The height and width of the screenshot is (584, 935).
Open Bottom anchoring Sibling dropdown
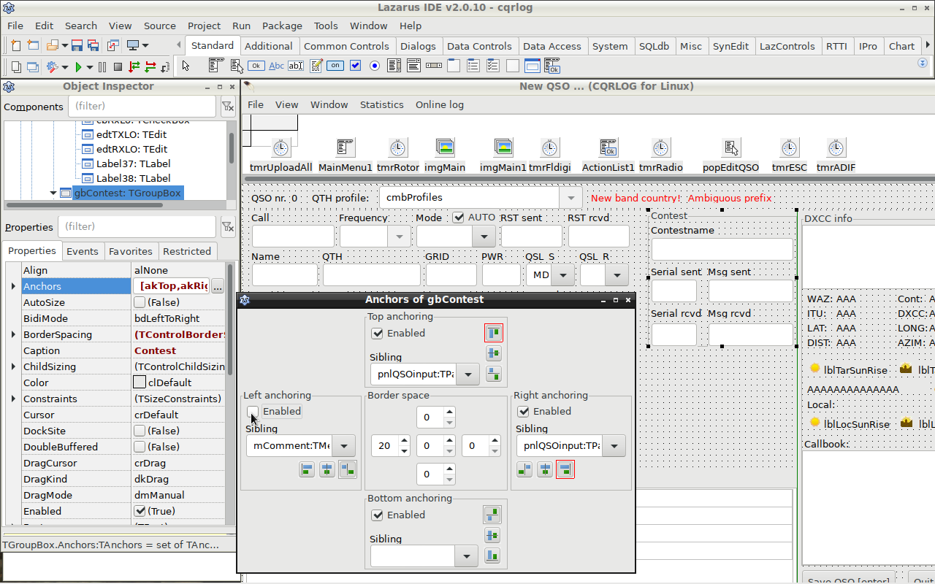(467, 556)
